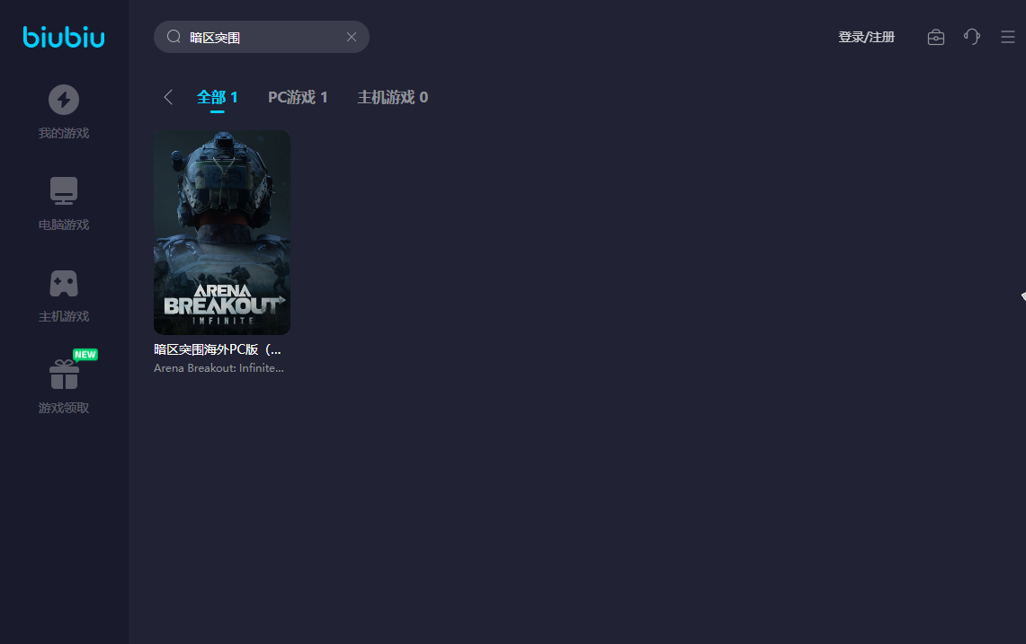Screen dimensions: 1026x644
Task: Click the search magnifier icon
Action: (174, 37)
